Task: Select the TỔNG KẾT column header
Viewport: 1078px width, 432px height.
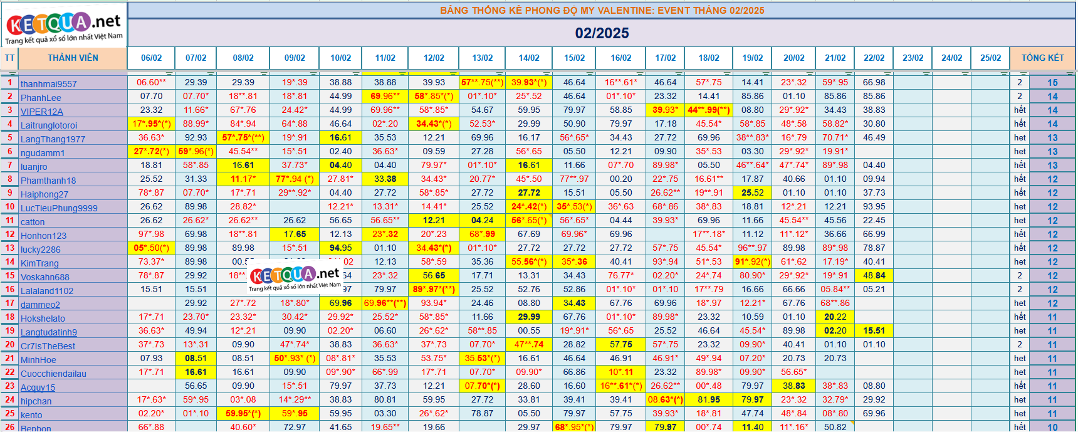Action: 1042,58
